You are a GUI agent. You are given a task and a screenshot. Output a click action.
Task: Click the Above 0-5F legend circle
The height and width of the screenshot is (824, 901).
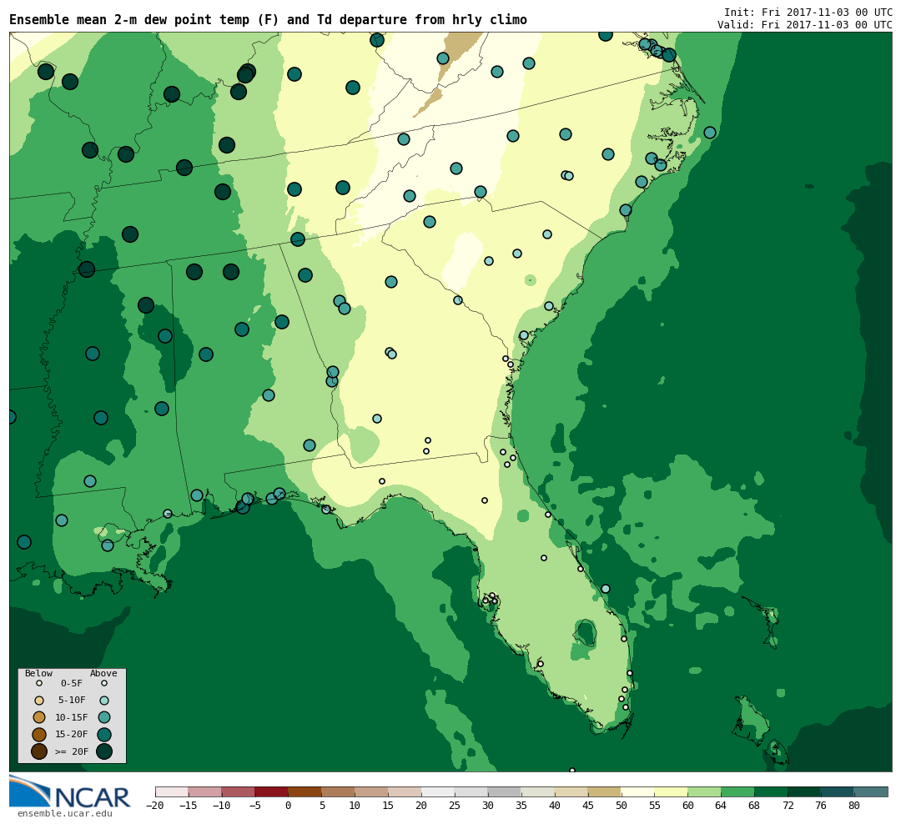(104, 684)
